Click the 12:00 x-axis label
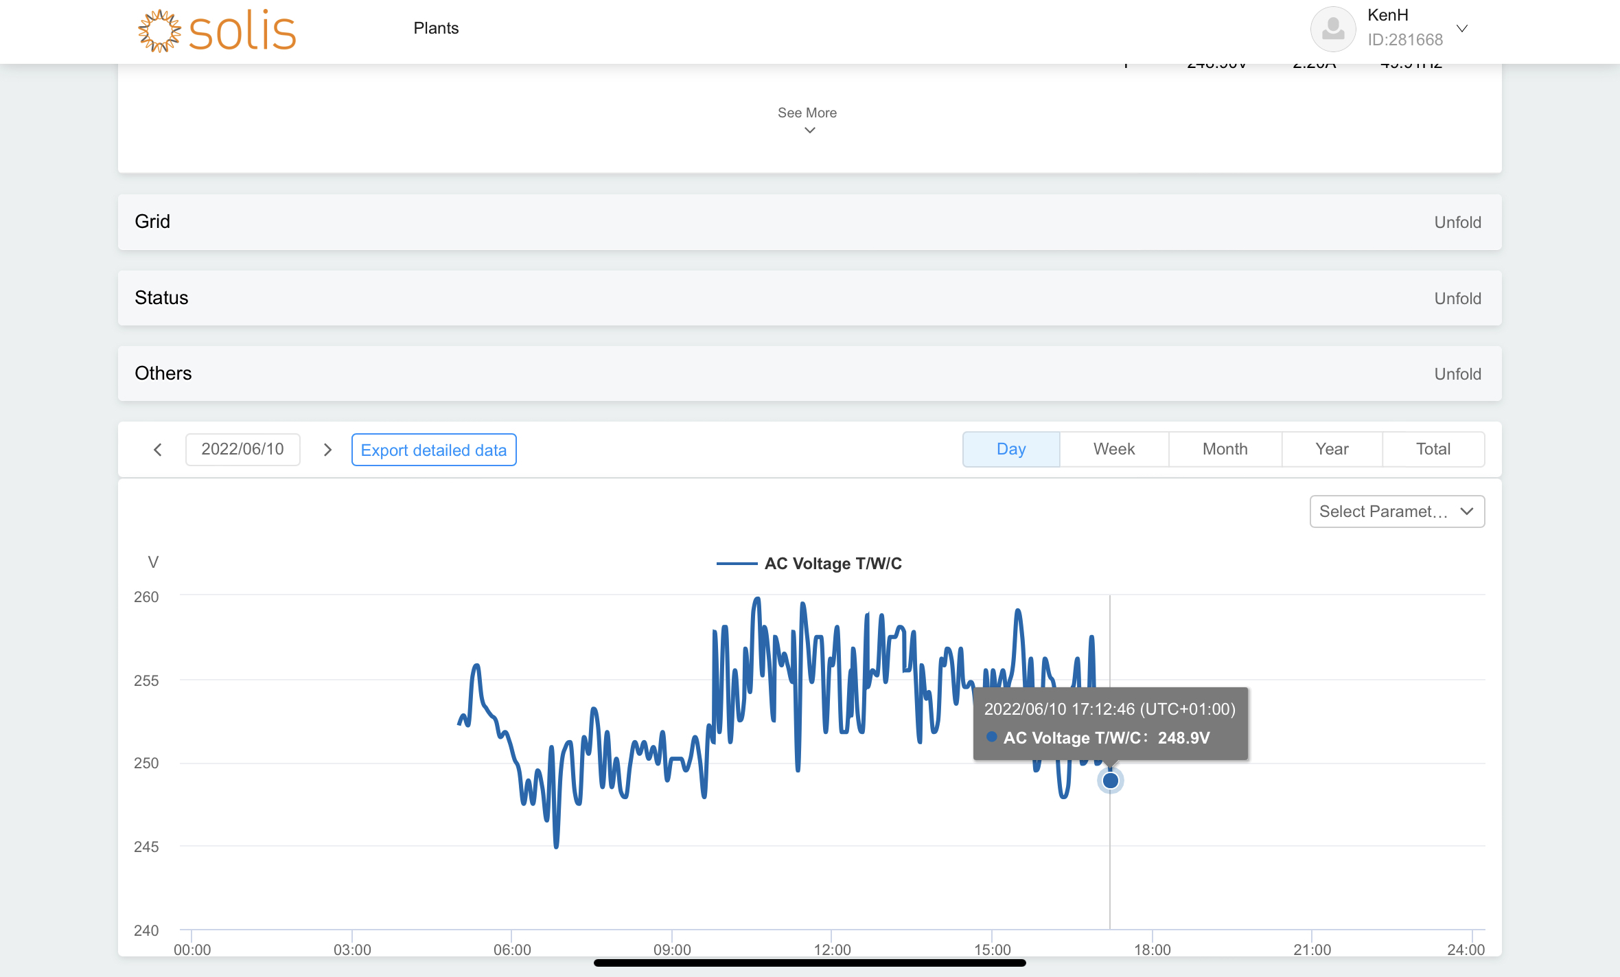The height and width of the screenshot is (977, 1620). (x=832, y=950)
